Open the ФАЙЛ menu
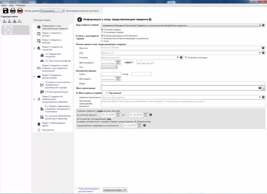Screen dimensions: 267x194 [x=4, y=5]
